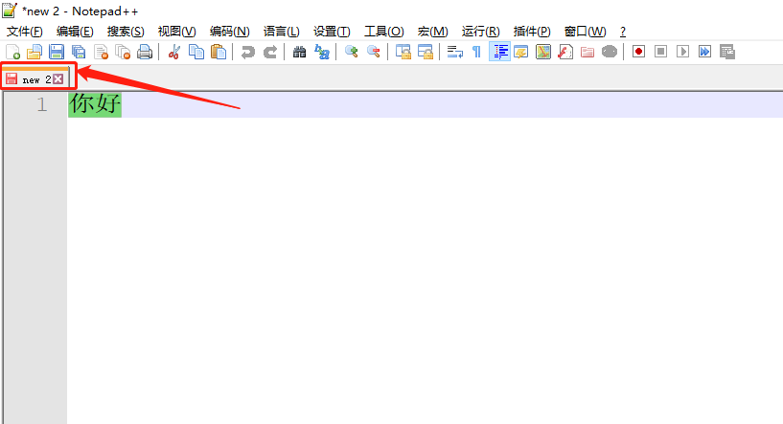Click the Open file folder icon

tap(35, 52)
